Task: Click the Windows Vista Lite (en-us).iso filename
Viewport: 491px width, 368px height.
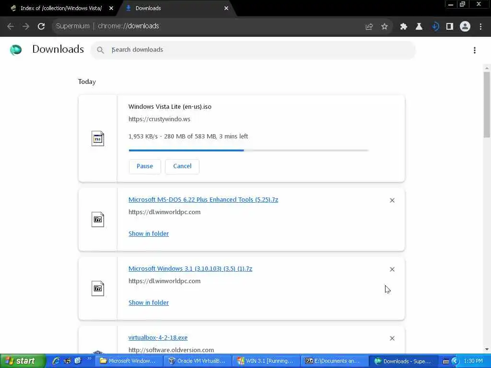Action: (x=170, y=107)
